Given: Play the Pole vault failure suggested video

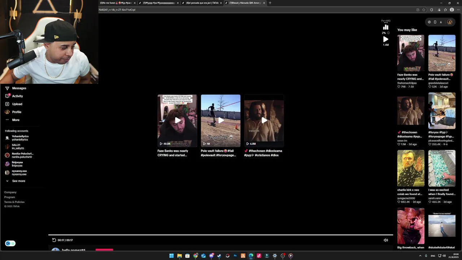Looking at the screenshot, I should tap(221, 121).
